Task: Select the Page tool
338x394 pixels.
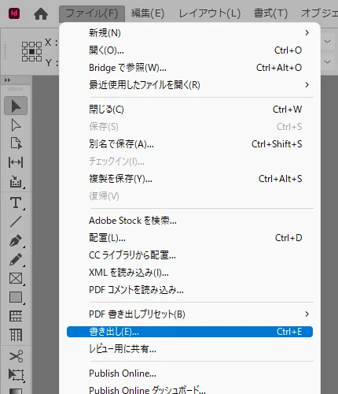Action: click(16, 143)
